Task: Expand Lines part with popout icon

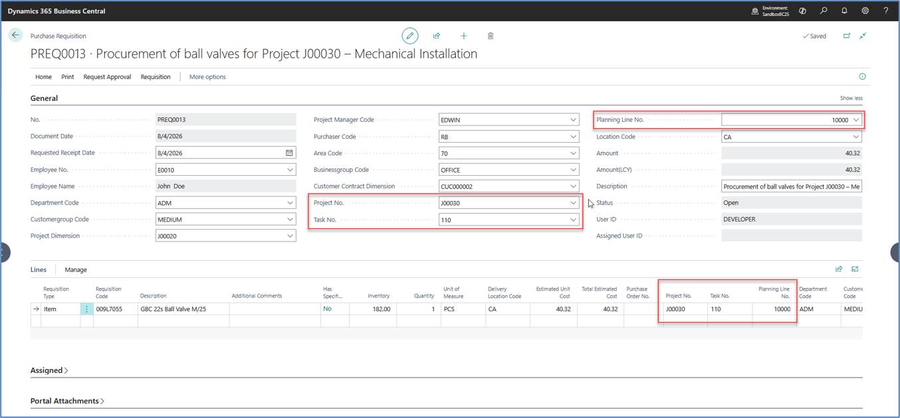Action: [x=855, y=269]
